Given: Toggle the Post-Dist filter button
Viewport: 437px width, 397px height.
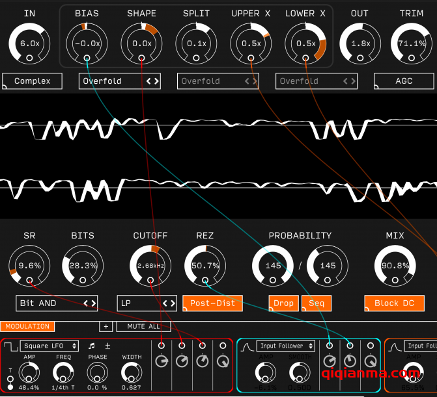Looking at the screenshot, I should 212,303.
